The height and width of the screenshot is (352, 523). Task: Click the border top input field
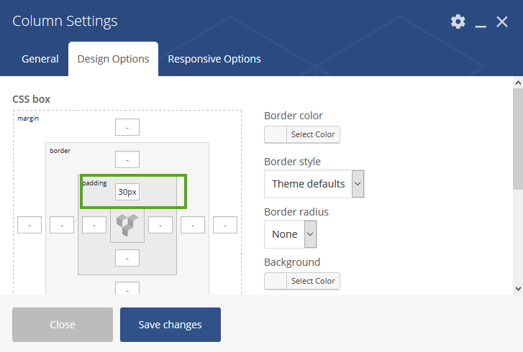(127, 159)
